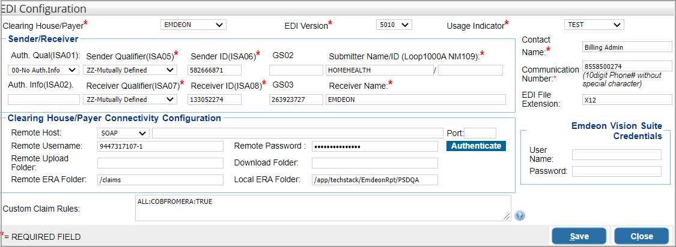
Task: Select the Communication Number field
Action: point(627,66)
